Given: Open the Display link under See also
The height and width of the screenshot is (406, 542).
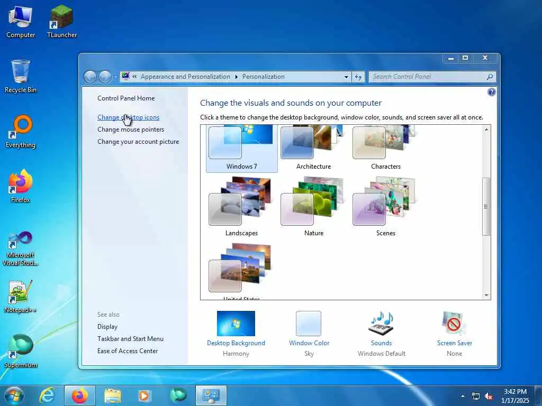Looking at the screenshot, I should click(107, 327).
